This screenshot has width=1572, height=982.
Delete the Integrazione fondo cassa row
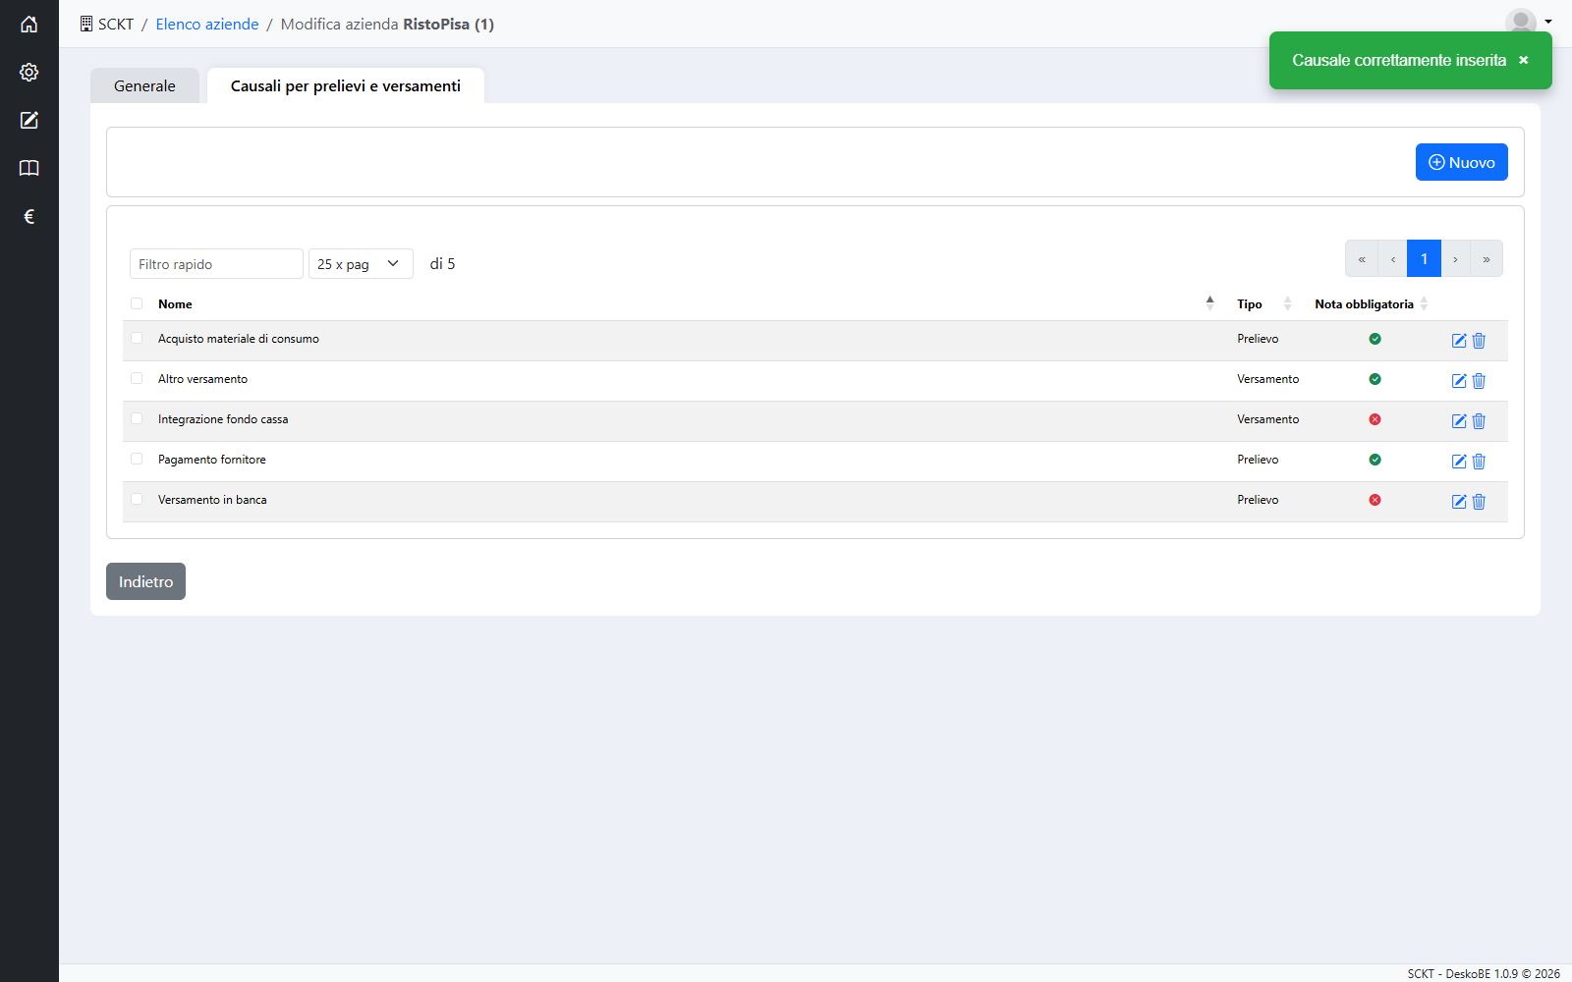coord(1479,421)
